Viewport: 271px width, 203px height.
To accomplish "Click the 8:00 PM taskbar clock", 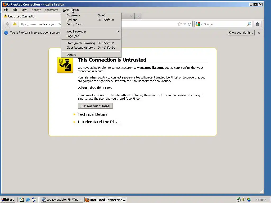I will (x=261, y=200).
